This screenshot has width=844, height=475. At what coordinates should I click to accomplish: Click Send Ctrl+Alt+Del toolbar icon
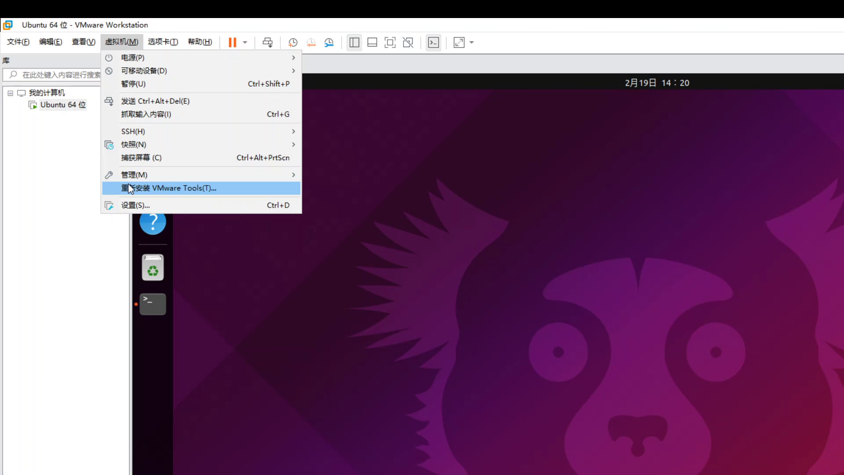point(267,42)
